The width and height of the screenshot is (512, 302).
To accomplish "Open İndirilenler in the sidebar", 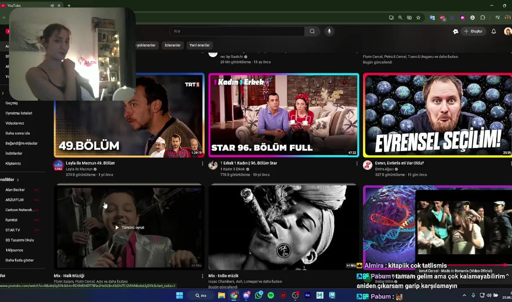I will point(14,154).
